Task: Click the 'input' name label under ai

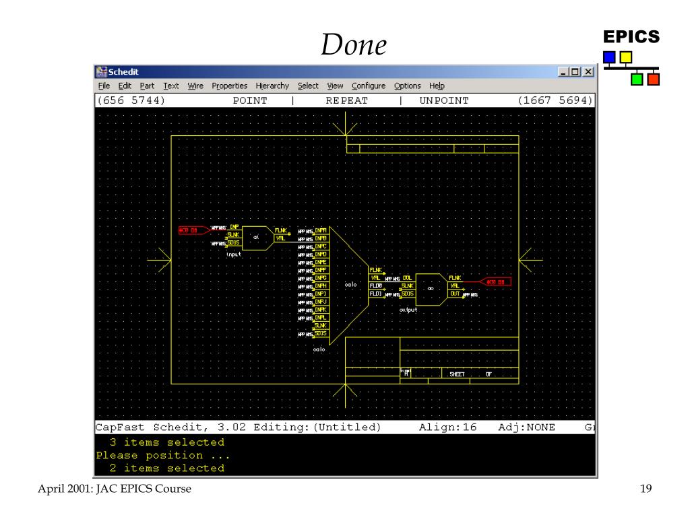Action: (x=234, y=254)
